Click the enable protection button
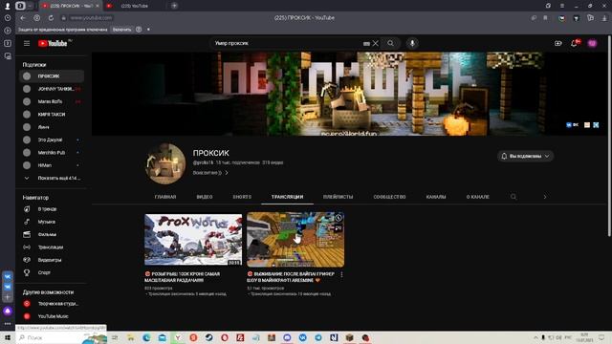Screen dimensions: 612x344 tap(121, 30)
